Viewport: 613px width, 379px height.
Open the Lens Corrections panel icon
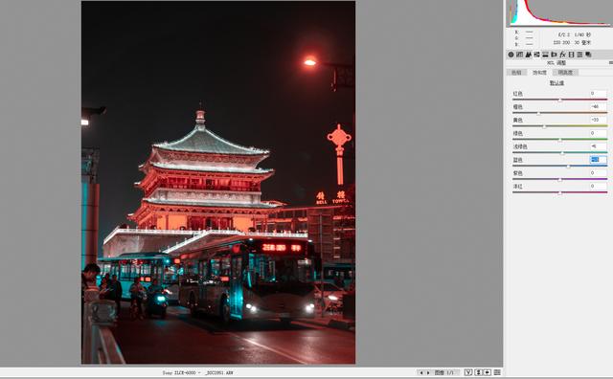(x=554, y=55)
